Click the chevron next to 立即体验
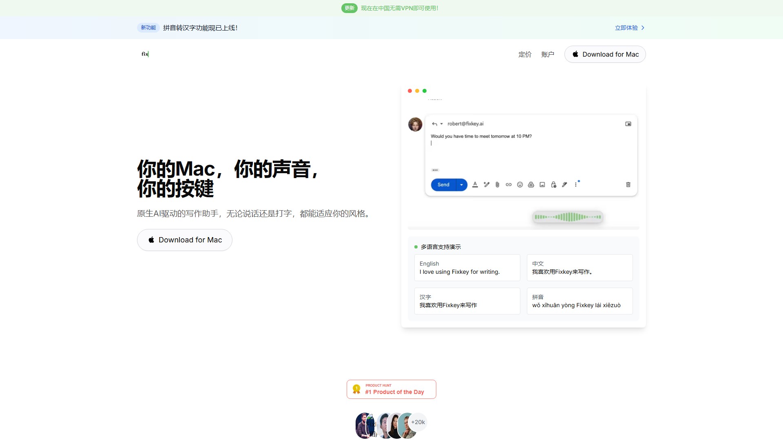The image size is (783, 440). click(x=643, y=28)
